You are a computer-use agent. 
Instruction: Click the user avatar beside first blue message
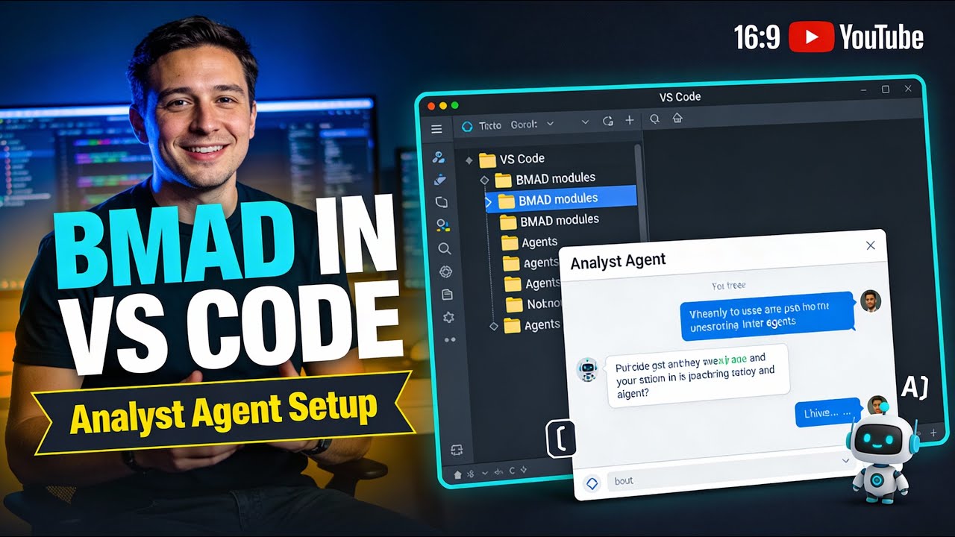pyautogui.click(x=871, y=301)
